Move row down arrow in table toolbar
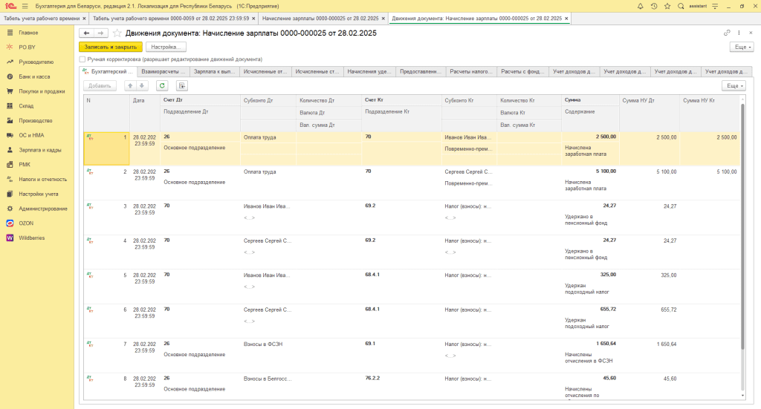The height and width of the screenshot is (409, 761). point(142,86)
